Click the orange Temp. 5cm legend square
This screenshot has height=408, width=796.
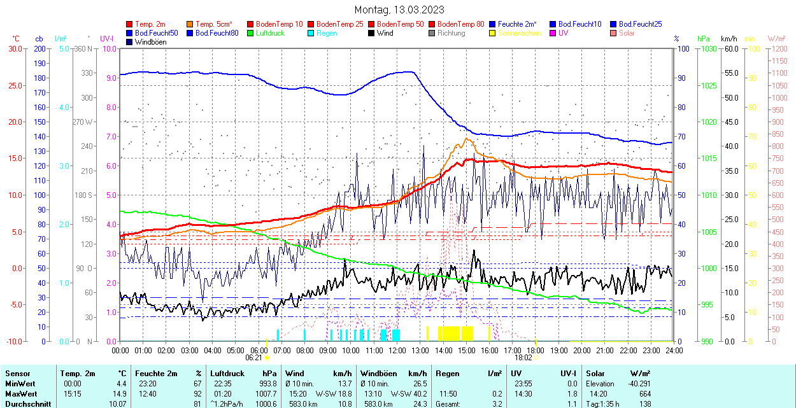tap(190, 24)
